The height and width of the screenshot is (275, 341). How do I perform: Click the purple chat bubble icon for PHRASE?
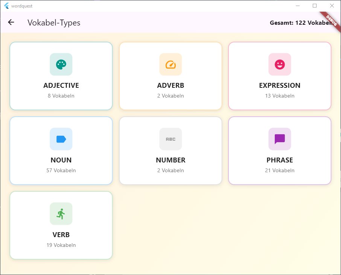click(x=280, y=139)
